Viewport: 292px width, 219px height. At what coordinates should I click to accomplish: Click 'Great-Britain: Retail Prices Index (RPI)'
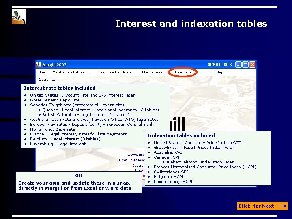pos(193,148)
